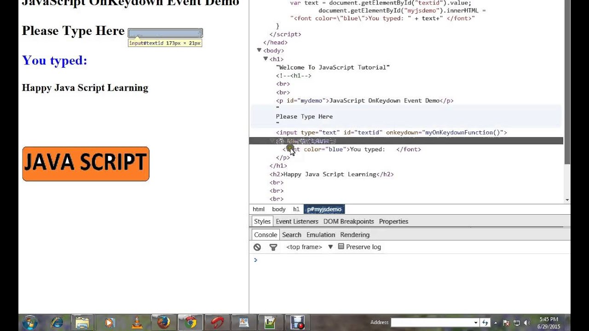The image size is (589, 331).
Task: Open the green notepad taskbar app
Action: pos(270,322)
